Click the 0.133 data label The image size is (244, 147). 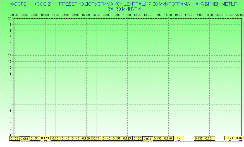(x=14, y=138)
